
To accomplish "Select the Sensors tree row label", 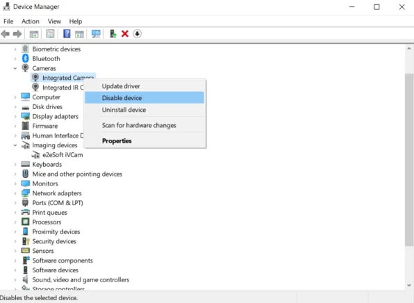I will (43, 251).
